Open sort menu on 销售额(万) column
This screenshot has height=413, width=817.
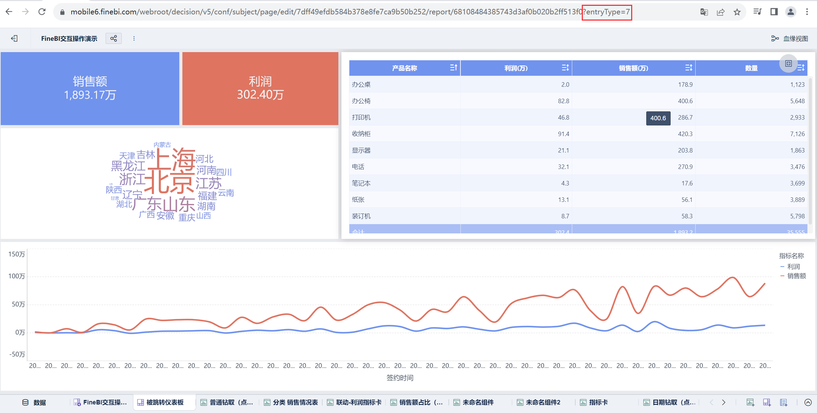tap(688, 68)
